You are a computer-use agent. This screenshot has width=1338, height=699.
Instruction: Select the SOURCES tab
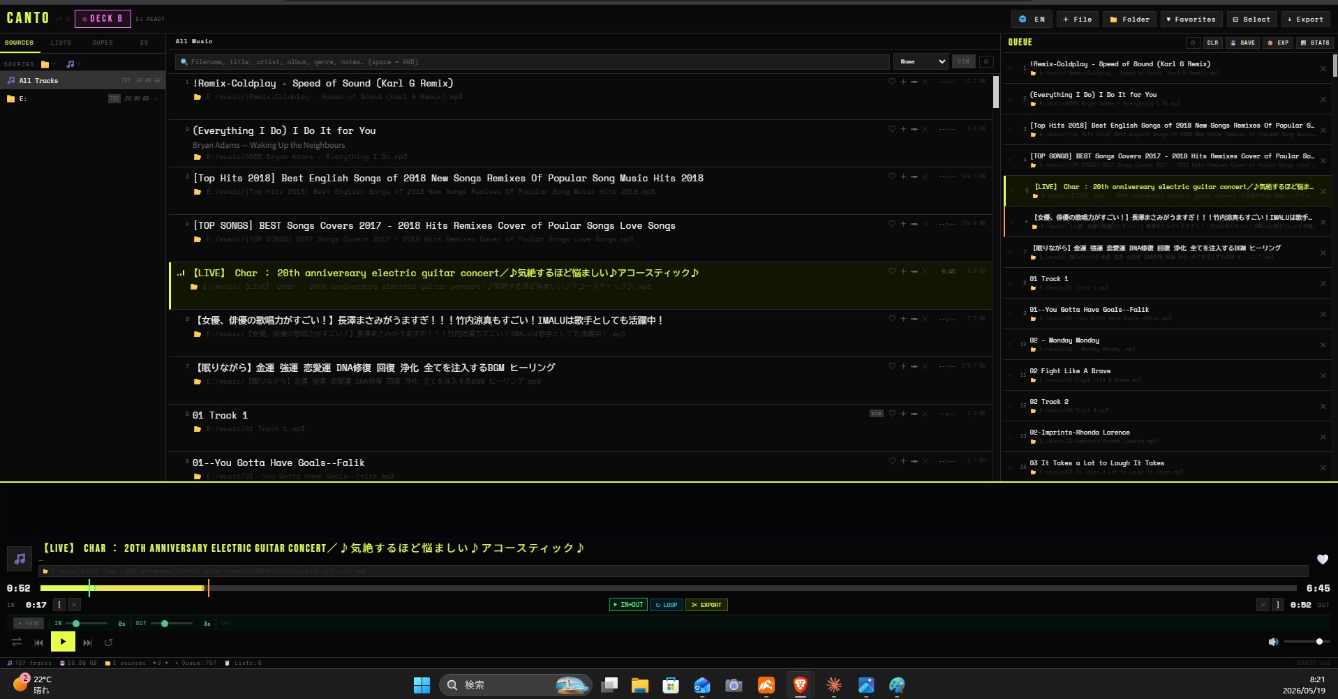(x=20, y=43)
